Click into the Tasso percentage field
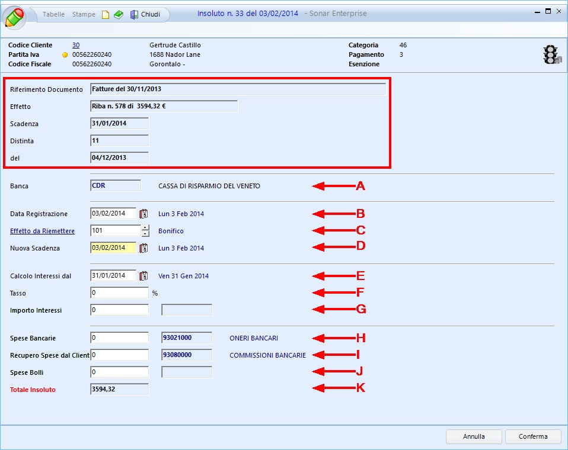The image size is (568, 450). click(119, 292)
